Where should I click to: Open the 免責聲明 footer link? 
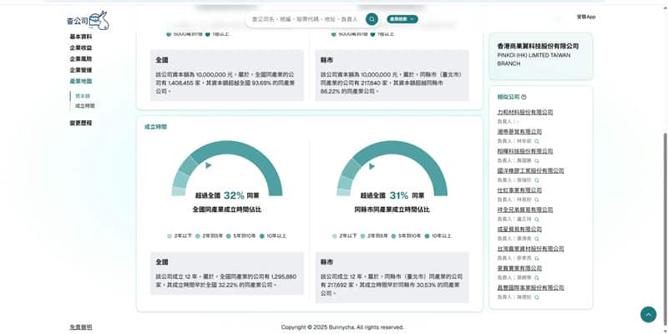click(x=81, y=327)
